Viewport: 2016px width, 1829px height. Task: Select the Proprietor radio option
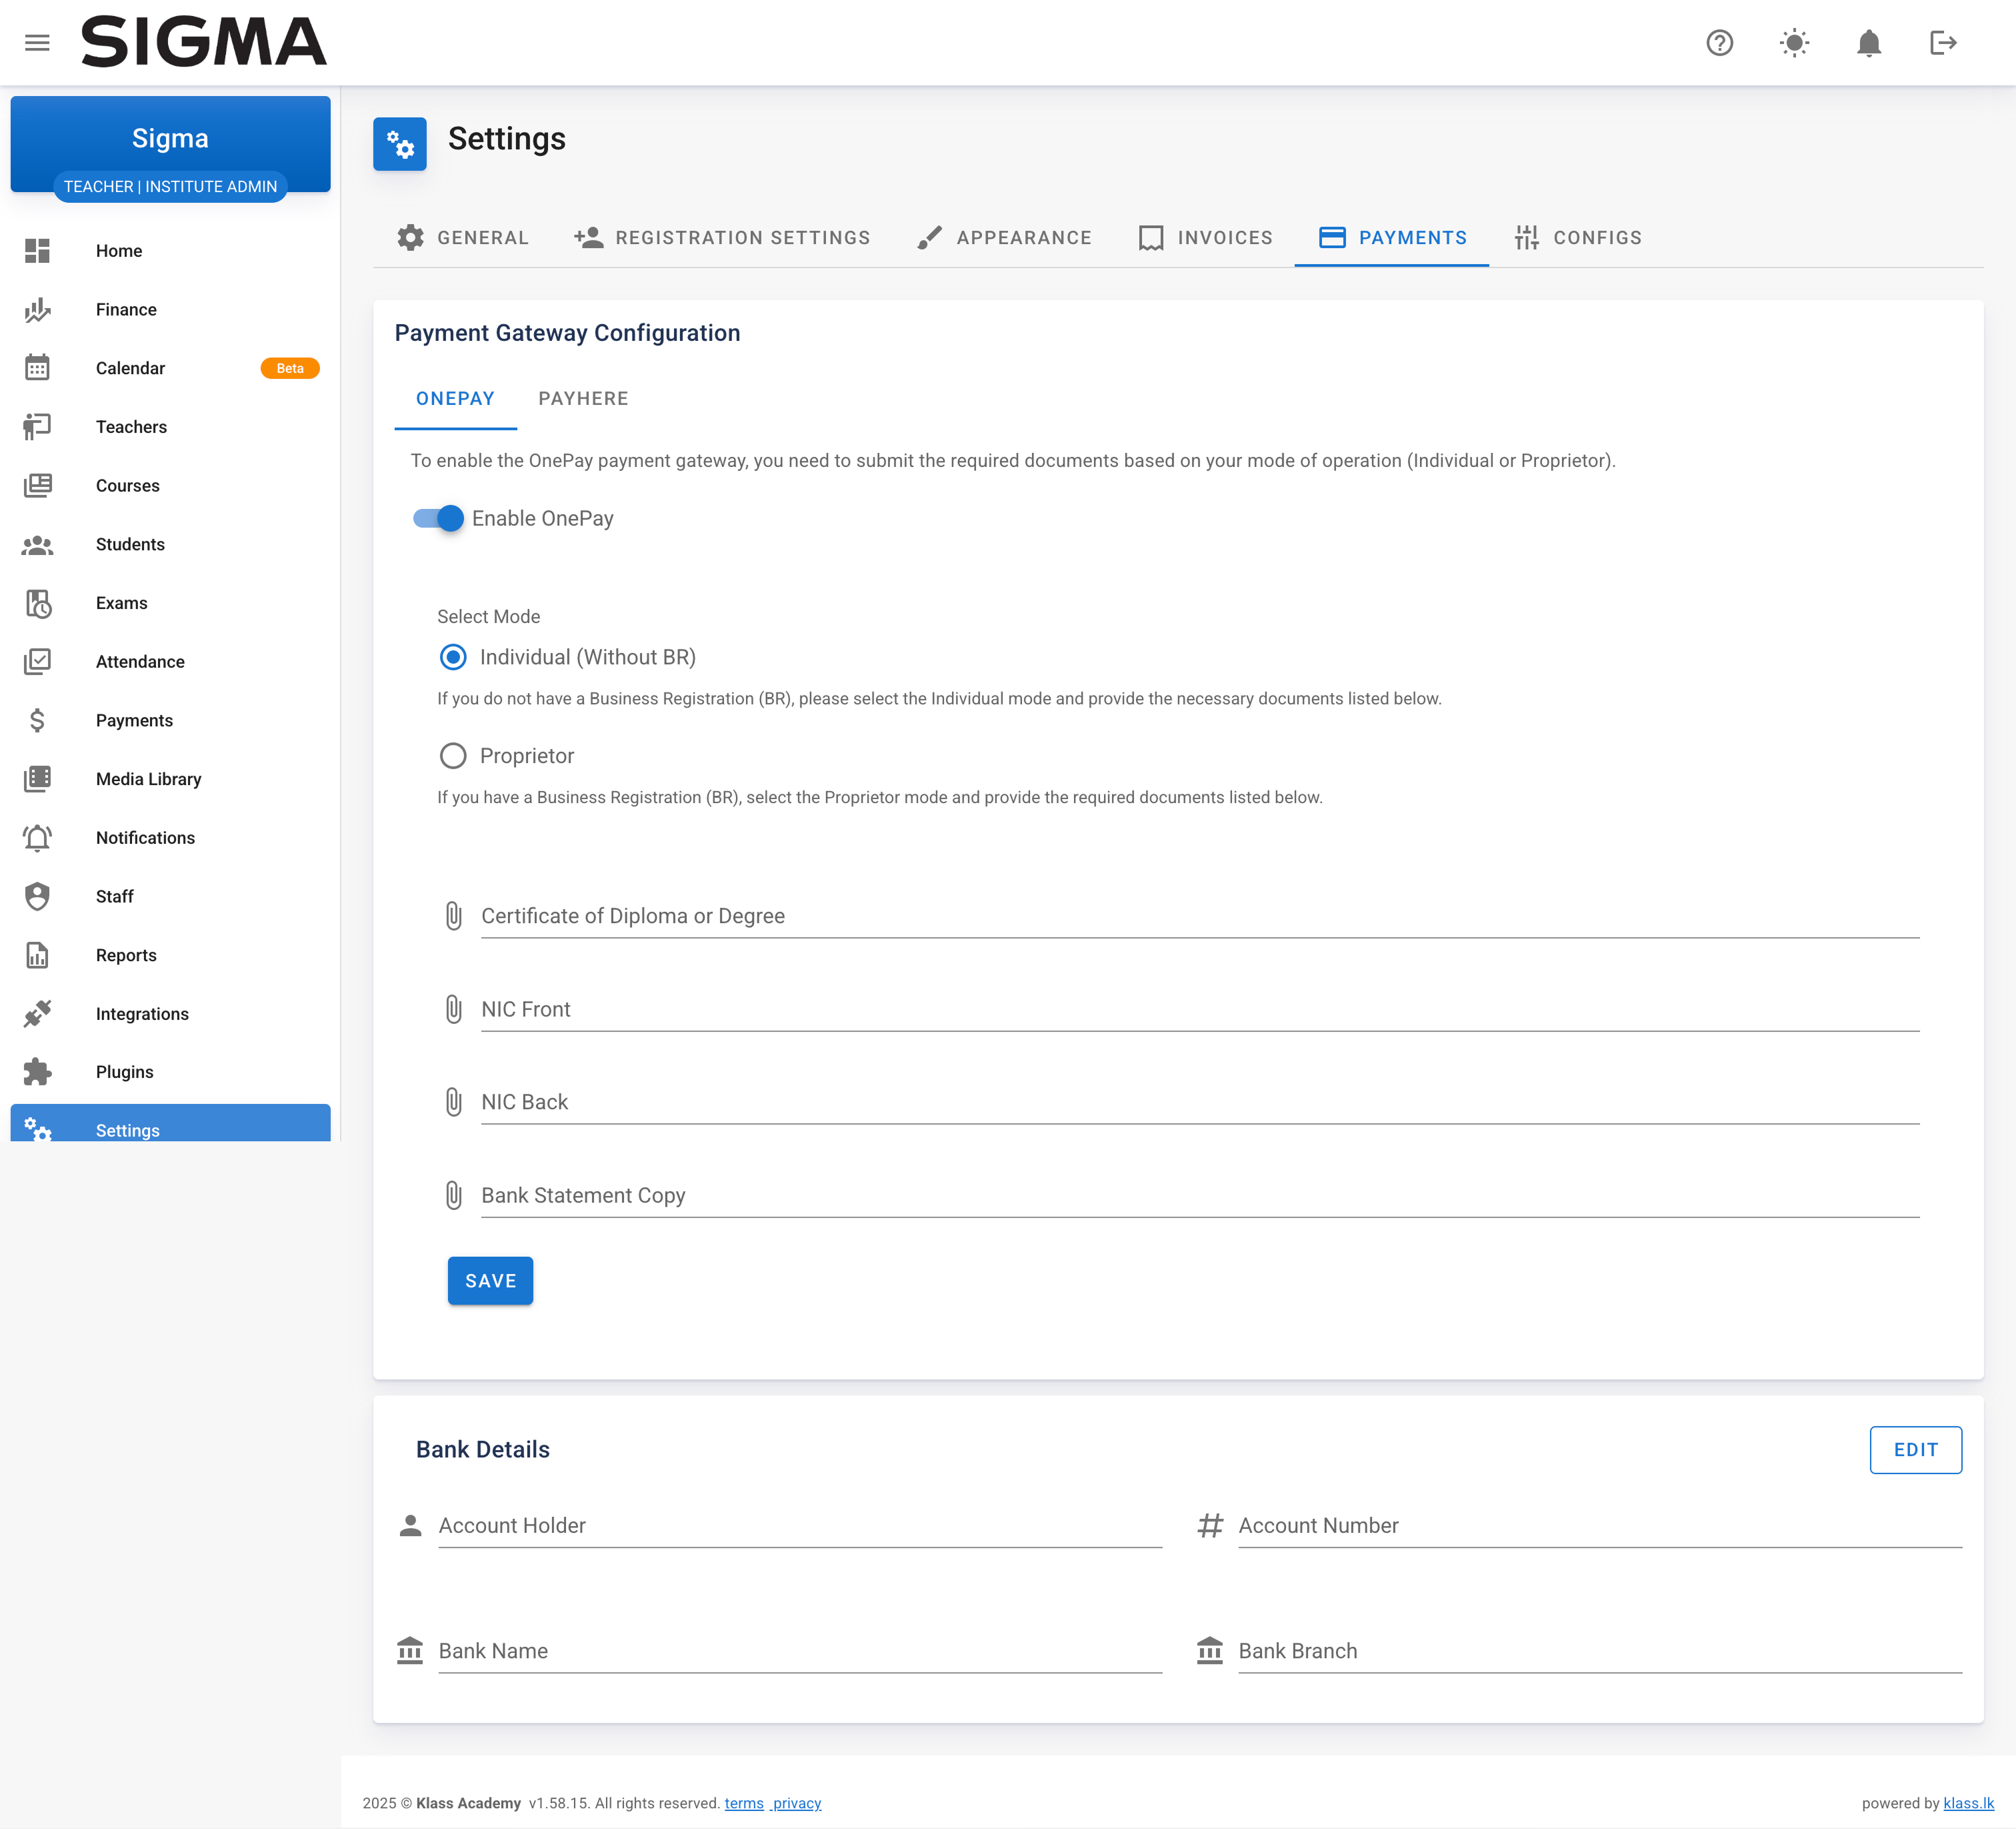click(x=453, y=755)
